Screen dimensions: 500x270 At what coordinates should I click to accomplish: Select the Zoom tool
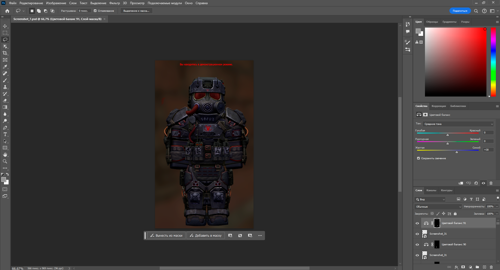coord(5,161)
